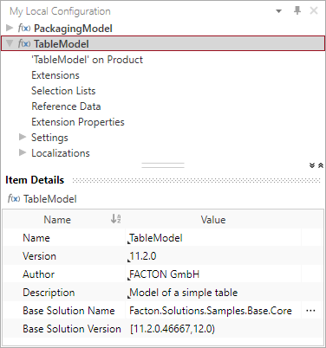Open the panel options dropdown arrow
The height and width of the screenshot is (348, 326).
(278, 11)
